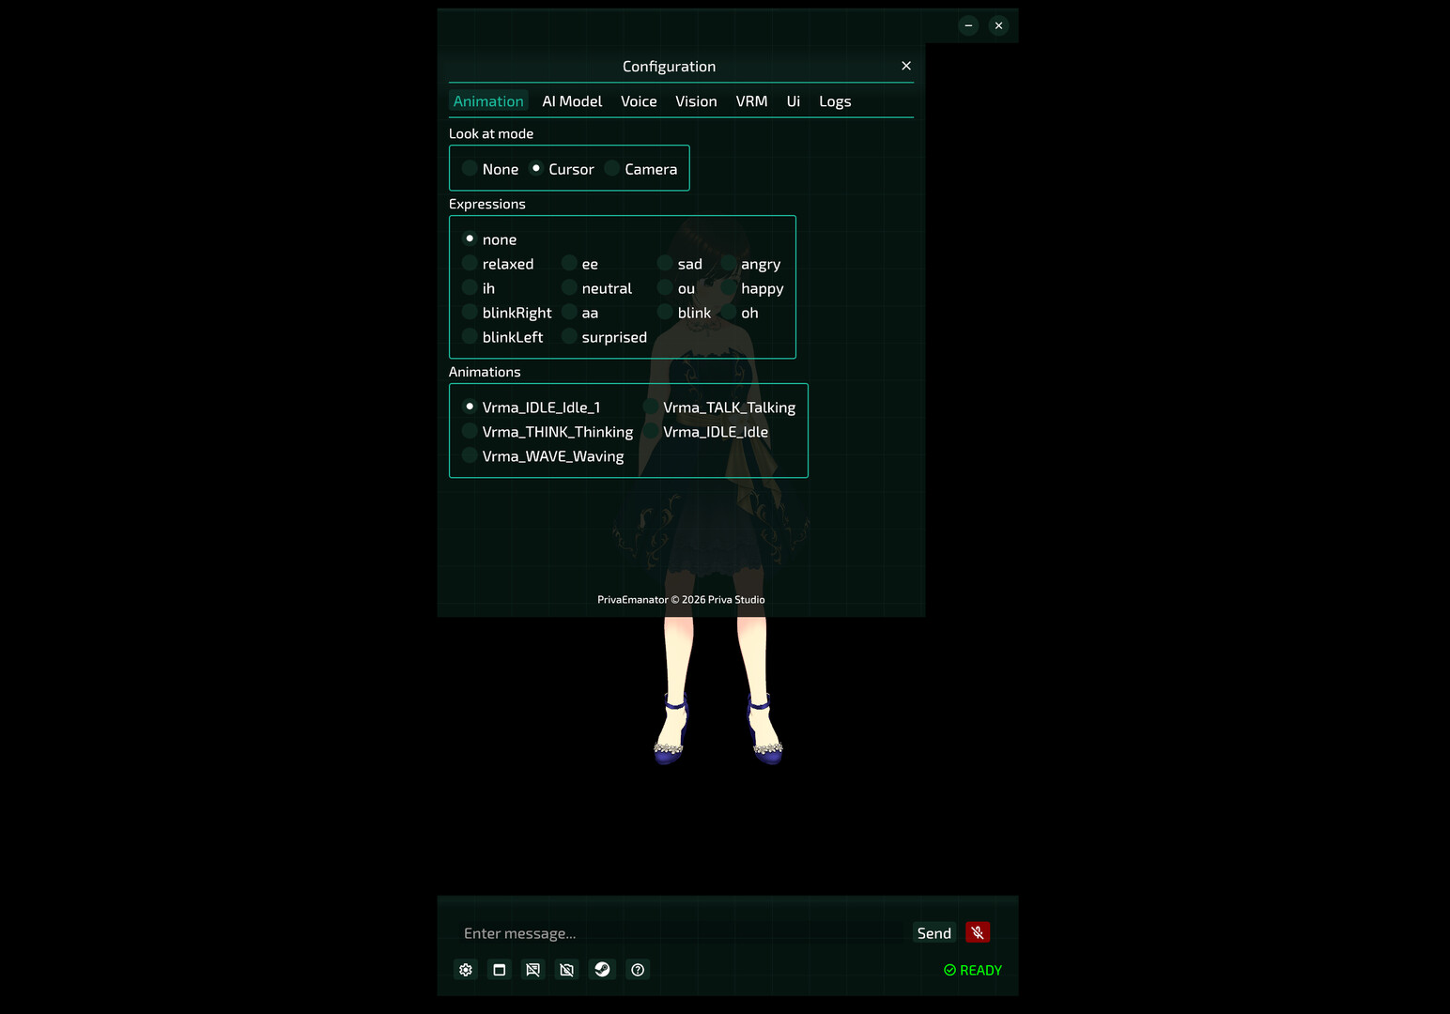Open the Voice tab
The width and height of the screenshot is (1450, 1014).
639,101
